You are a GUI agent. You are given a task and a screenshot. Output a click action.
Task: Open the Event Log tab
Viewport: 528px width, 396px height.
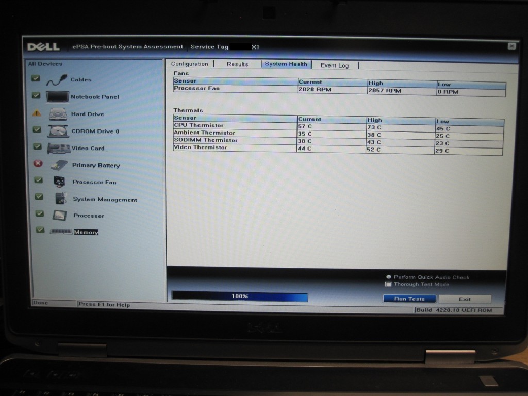[x=334, y=65]
